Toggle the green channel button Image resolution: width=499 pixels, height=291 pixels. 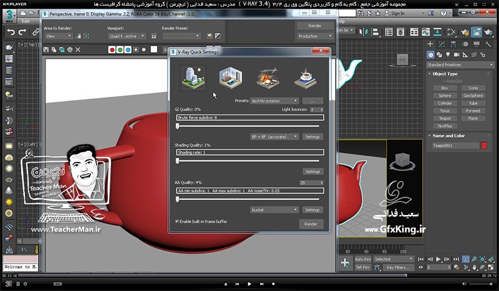(x=120, y=50)
